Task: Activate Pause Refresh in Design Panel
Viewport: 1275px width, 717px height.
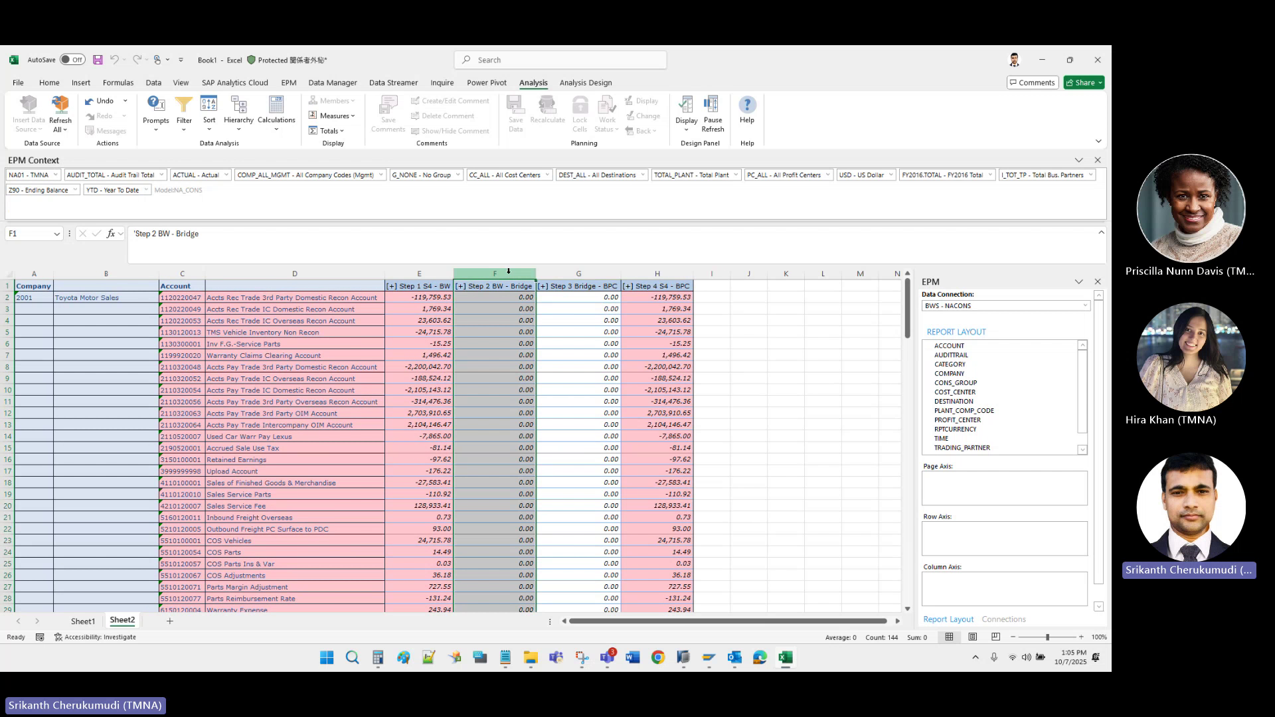Action: (x=713, y=113)
